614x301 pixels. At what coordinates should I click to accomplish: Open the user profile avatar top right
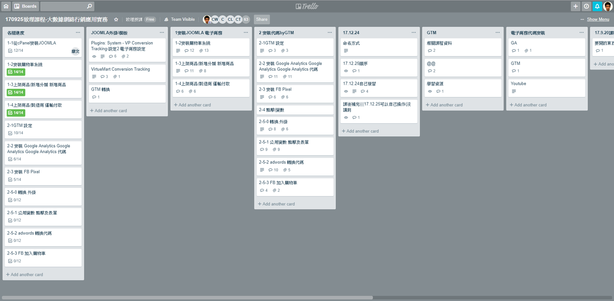point(607,6)
